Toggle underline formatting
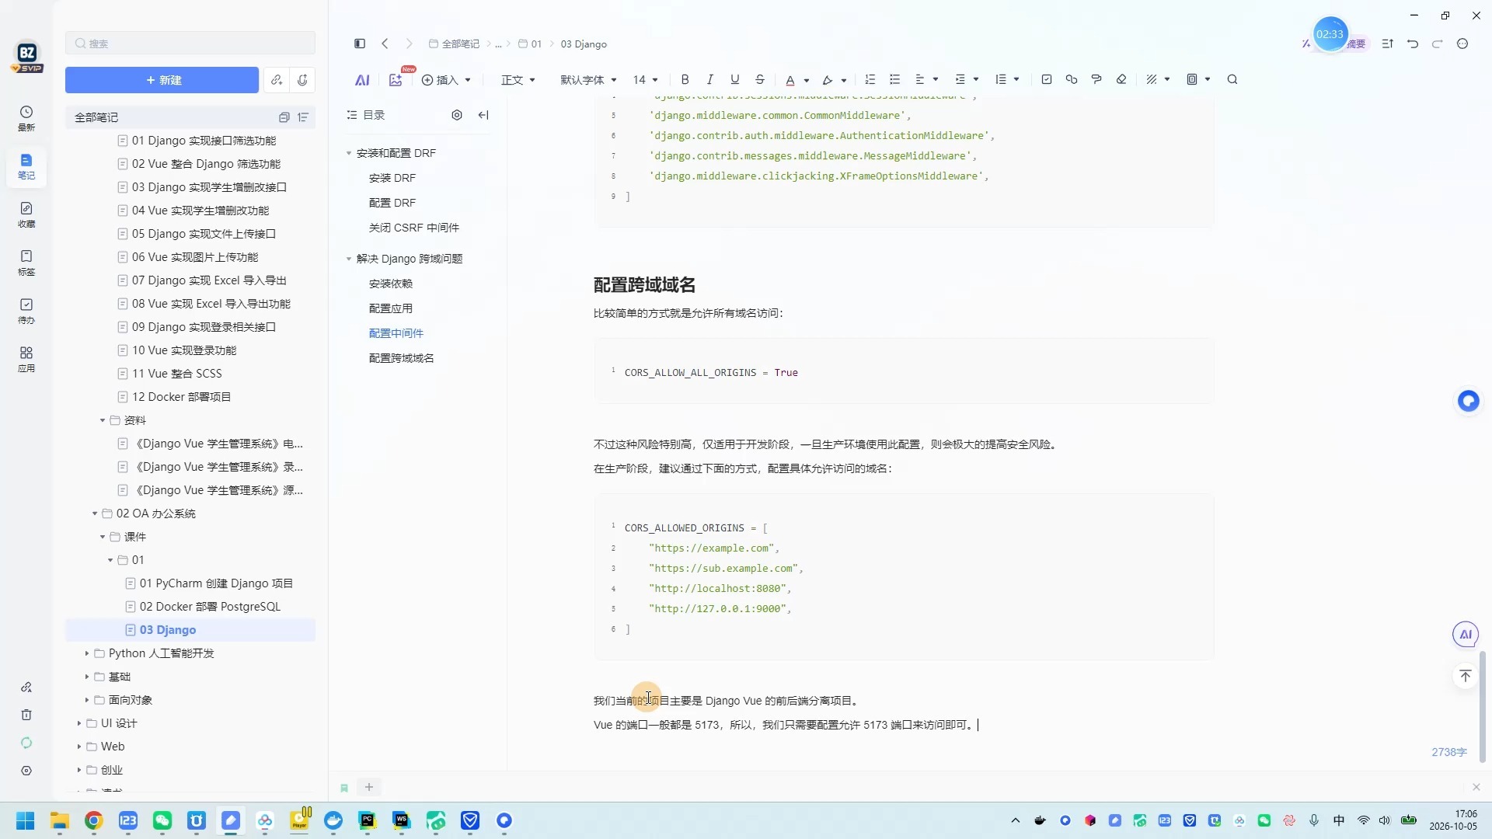This screenshot has width=1492, height=839. pyautogui.click(x=734, y=79)
